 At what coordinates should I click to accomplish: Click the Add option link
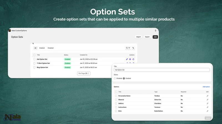206,87
